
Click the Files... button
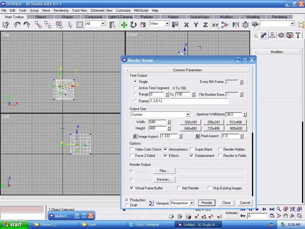coord(164,171)
